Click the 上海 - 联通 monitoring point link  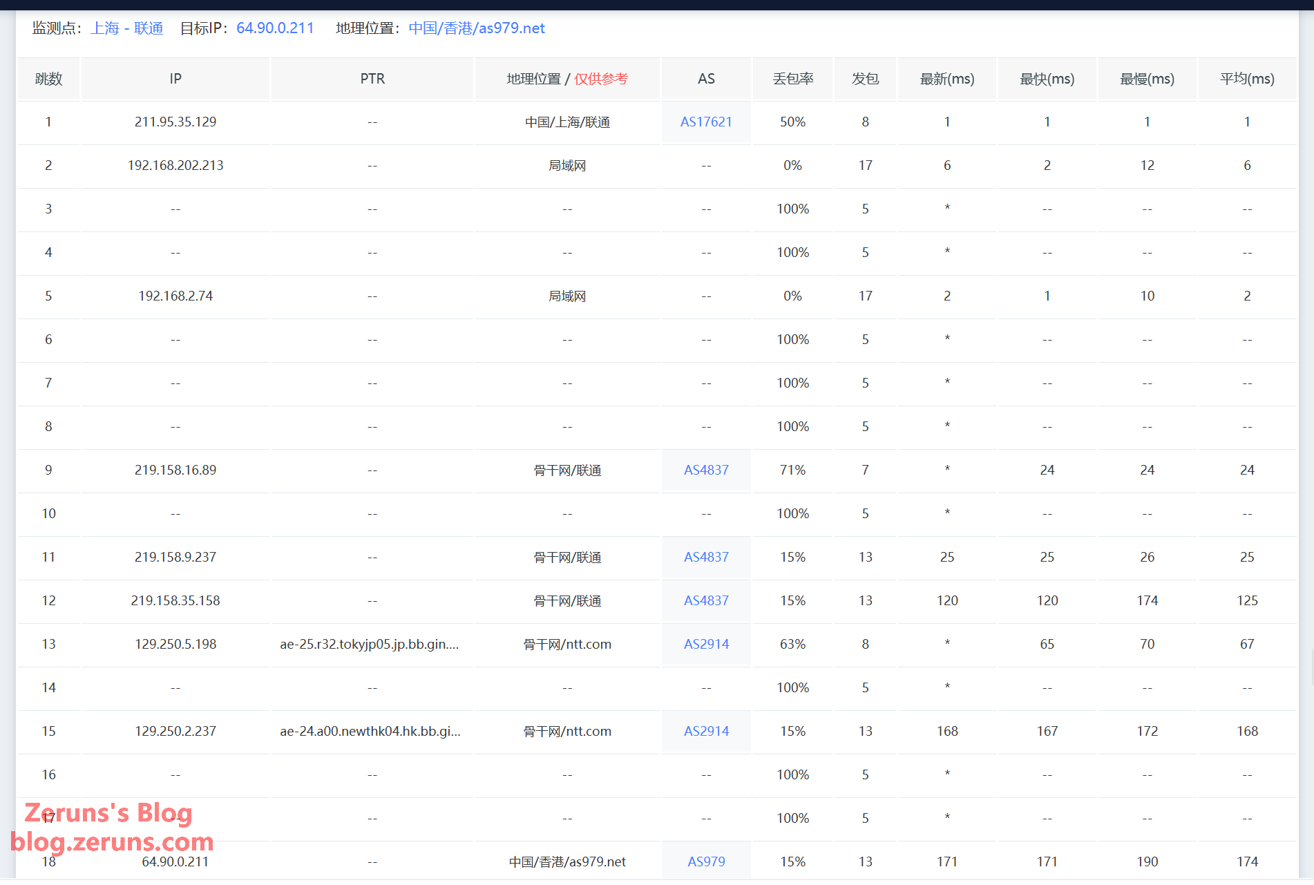coord(126,28)
